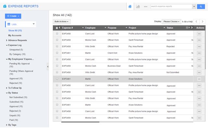
Task: Open Pending Others Approval (10)
Action: 21,72
